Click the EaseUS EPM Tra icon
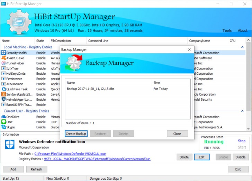This screenshot has width=252, height=181. pos(3,105)
